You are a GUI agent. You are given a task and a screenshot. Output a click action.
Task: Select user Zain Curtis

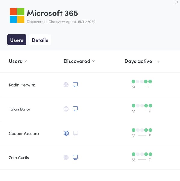coord(19,158)
